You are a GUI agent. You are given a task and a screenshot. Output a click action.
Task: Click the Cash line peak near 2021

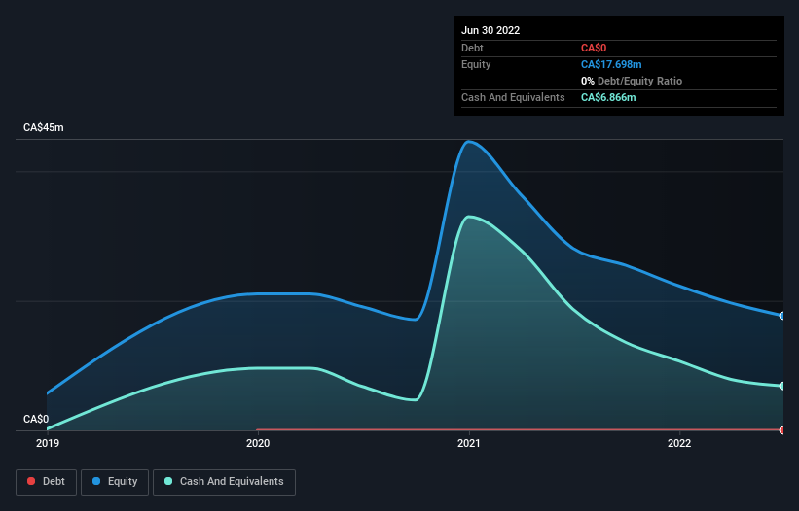[469, 217]
